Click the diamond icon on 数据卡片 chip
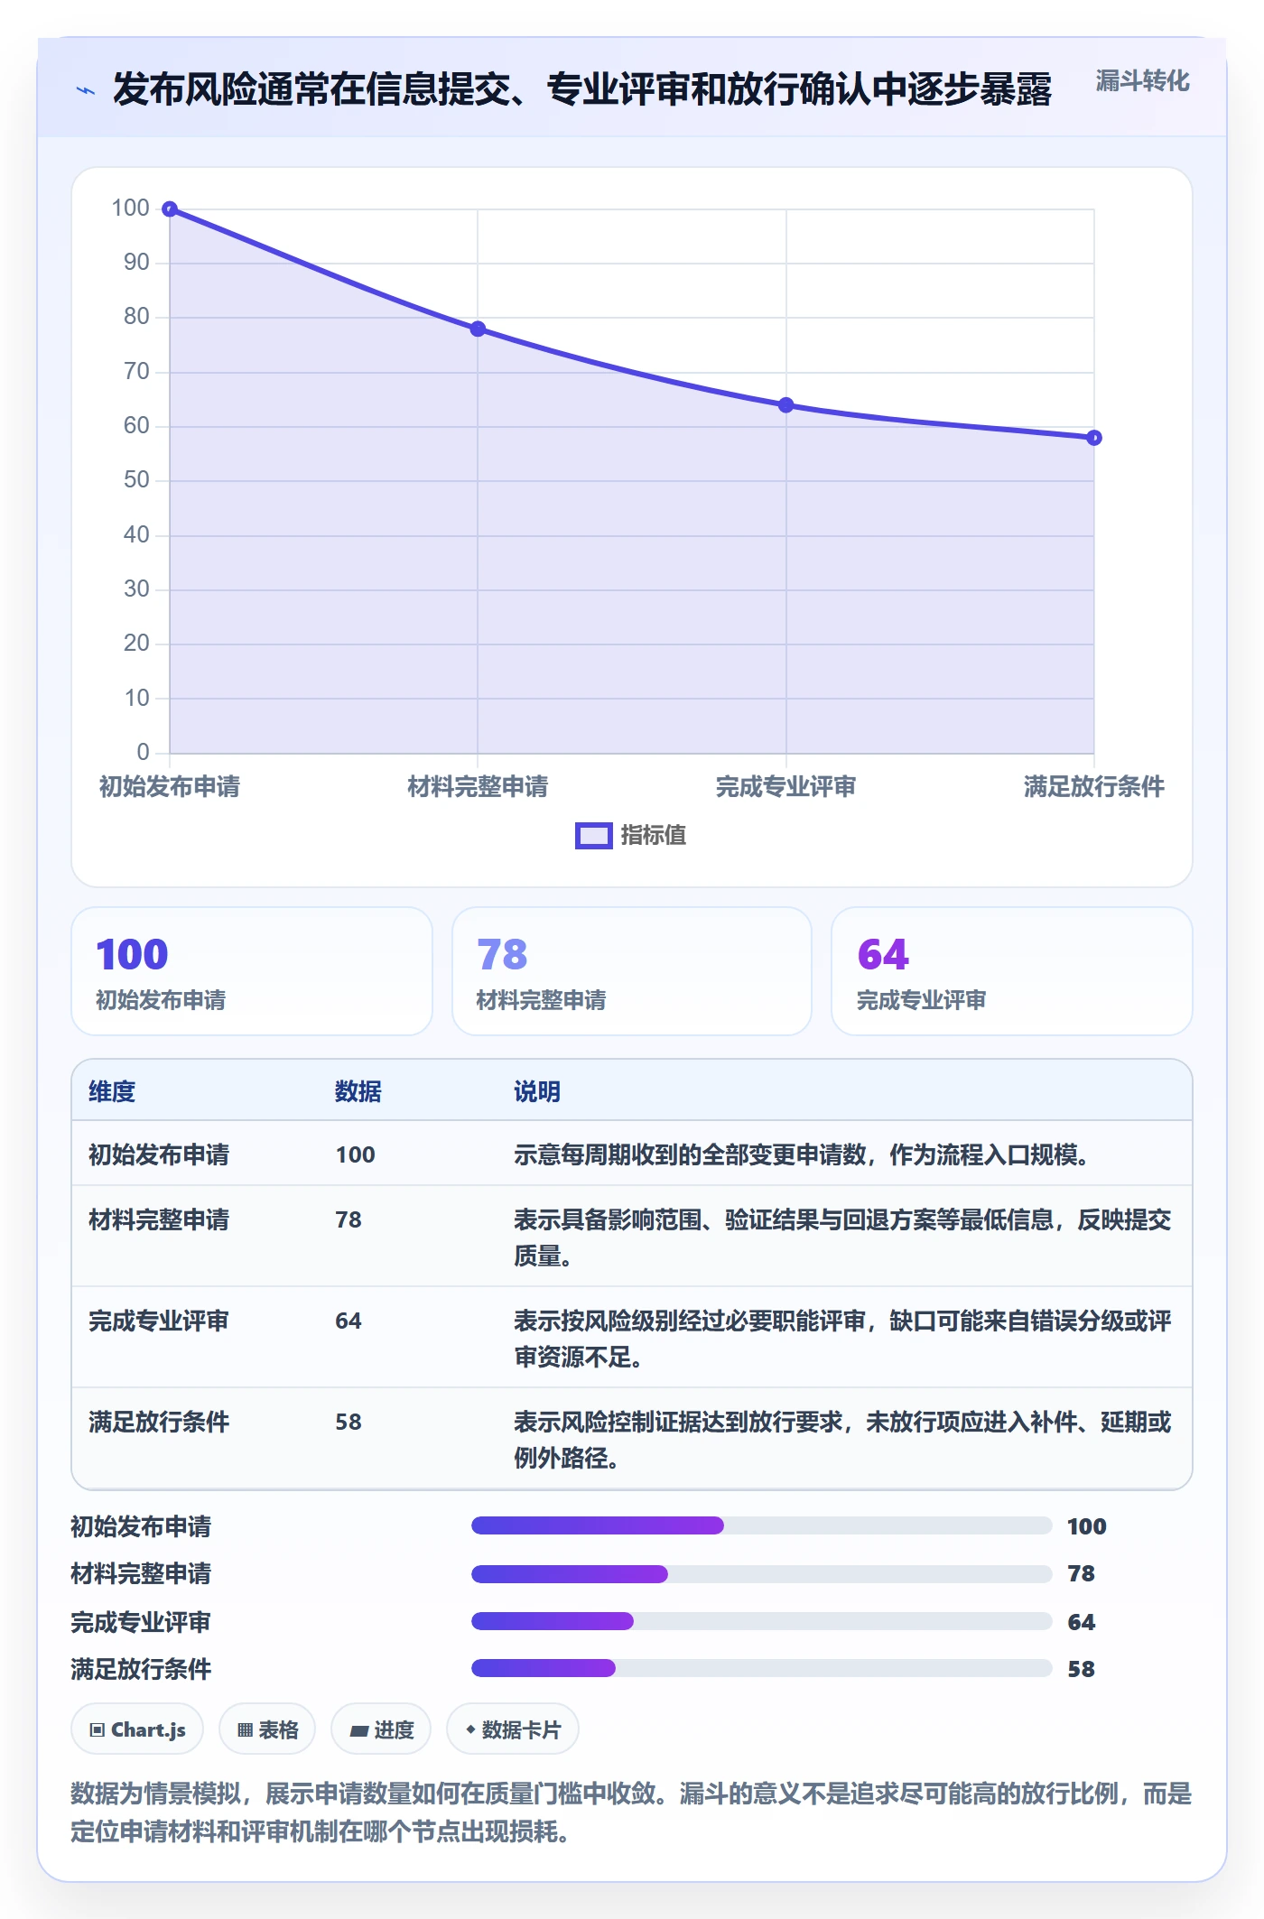1264x1919 pixels. [x=470, y=1729]
